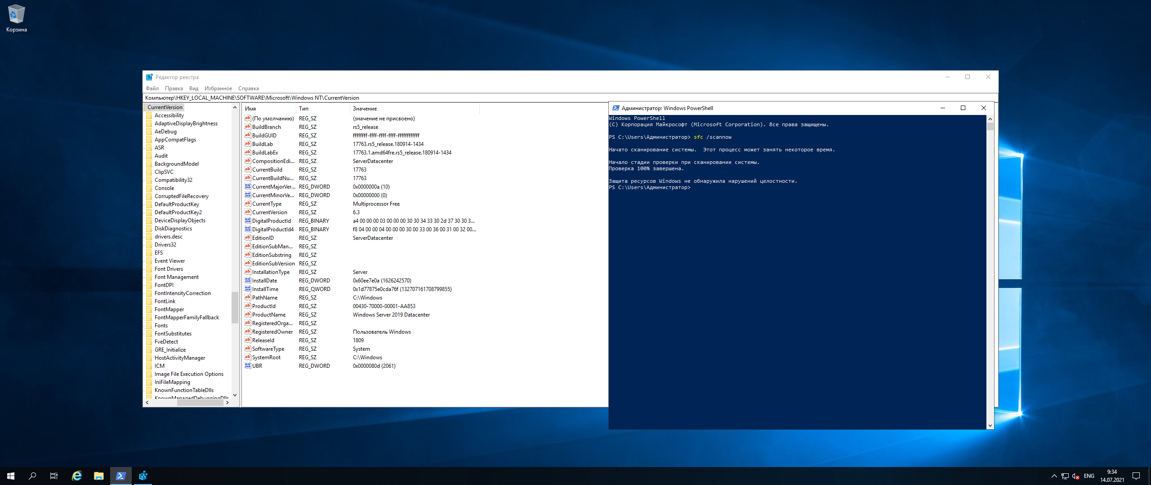Click the registry tree horizontal scrollbar thumb
The width and height of the screenshot is (1151, 485).
(x=200, y=403)
